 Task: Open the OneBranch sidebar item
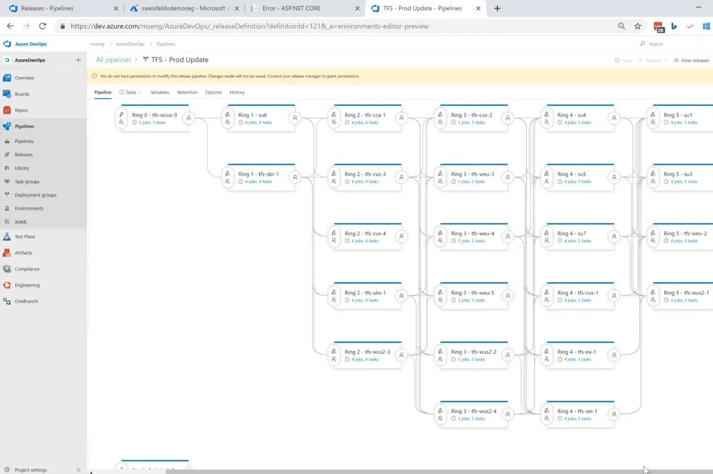[27, 301]
